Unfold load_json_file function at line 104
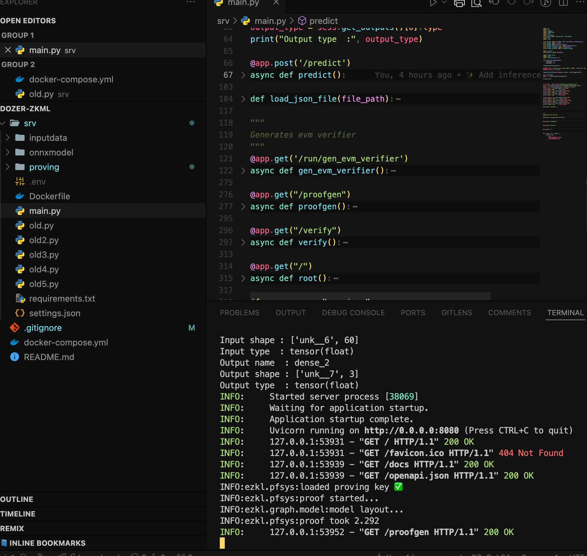Image resolution: width=587 pixels, height=556 pixels. [243, 99]
